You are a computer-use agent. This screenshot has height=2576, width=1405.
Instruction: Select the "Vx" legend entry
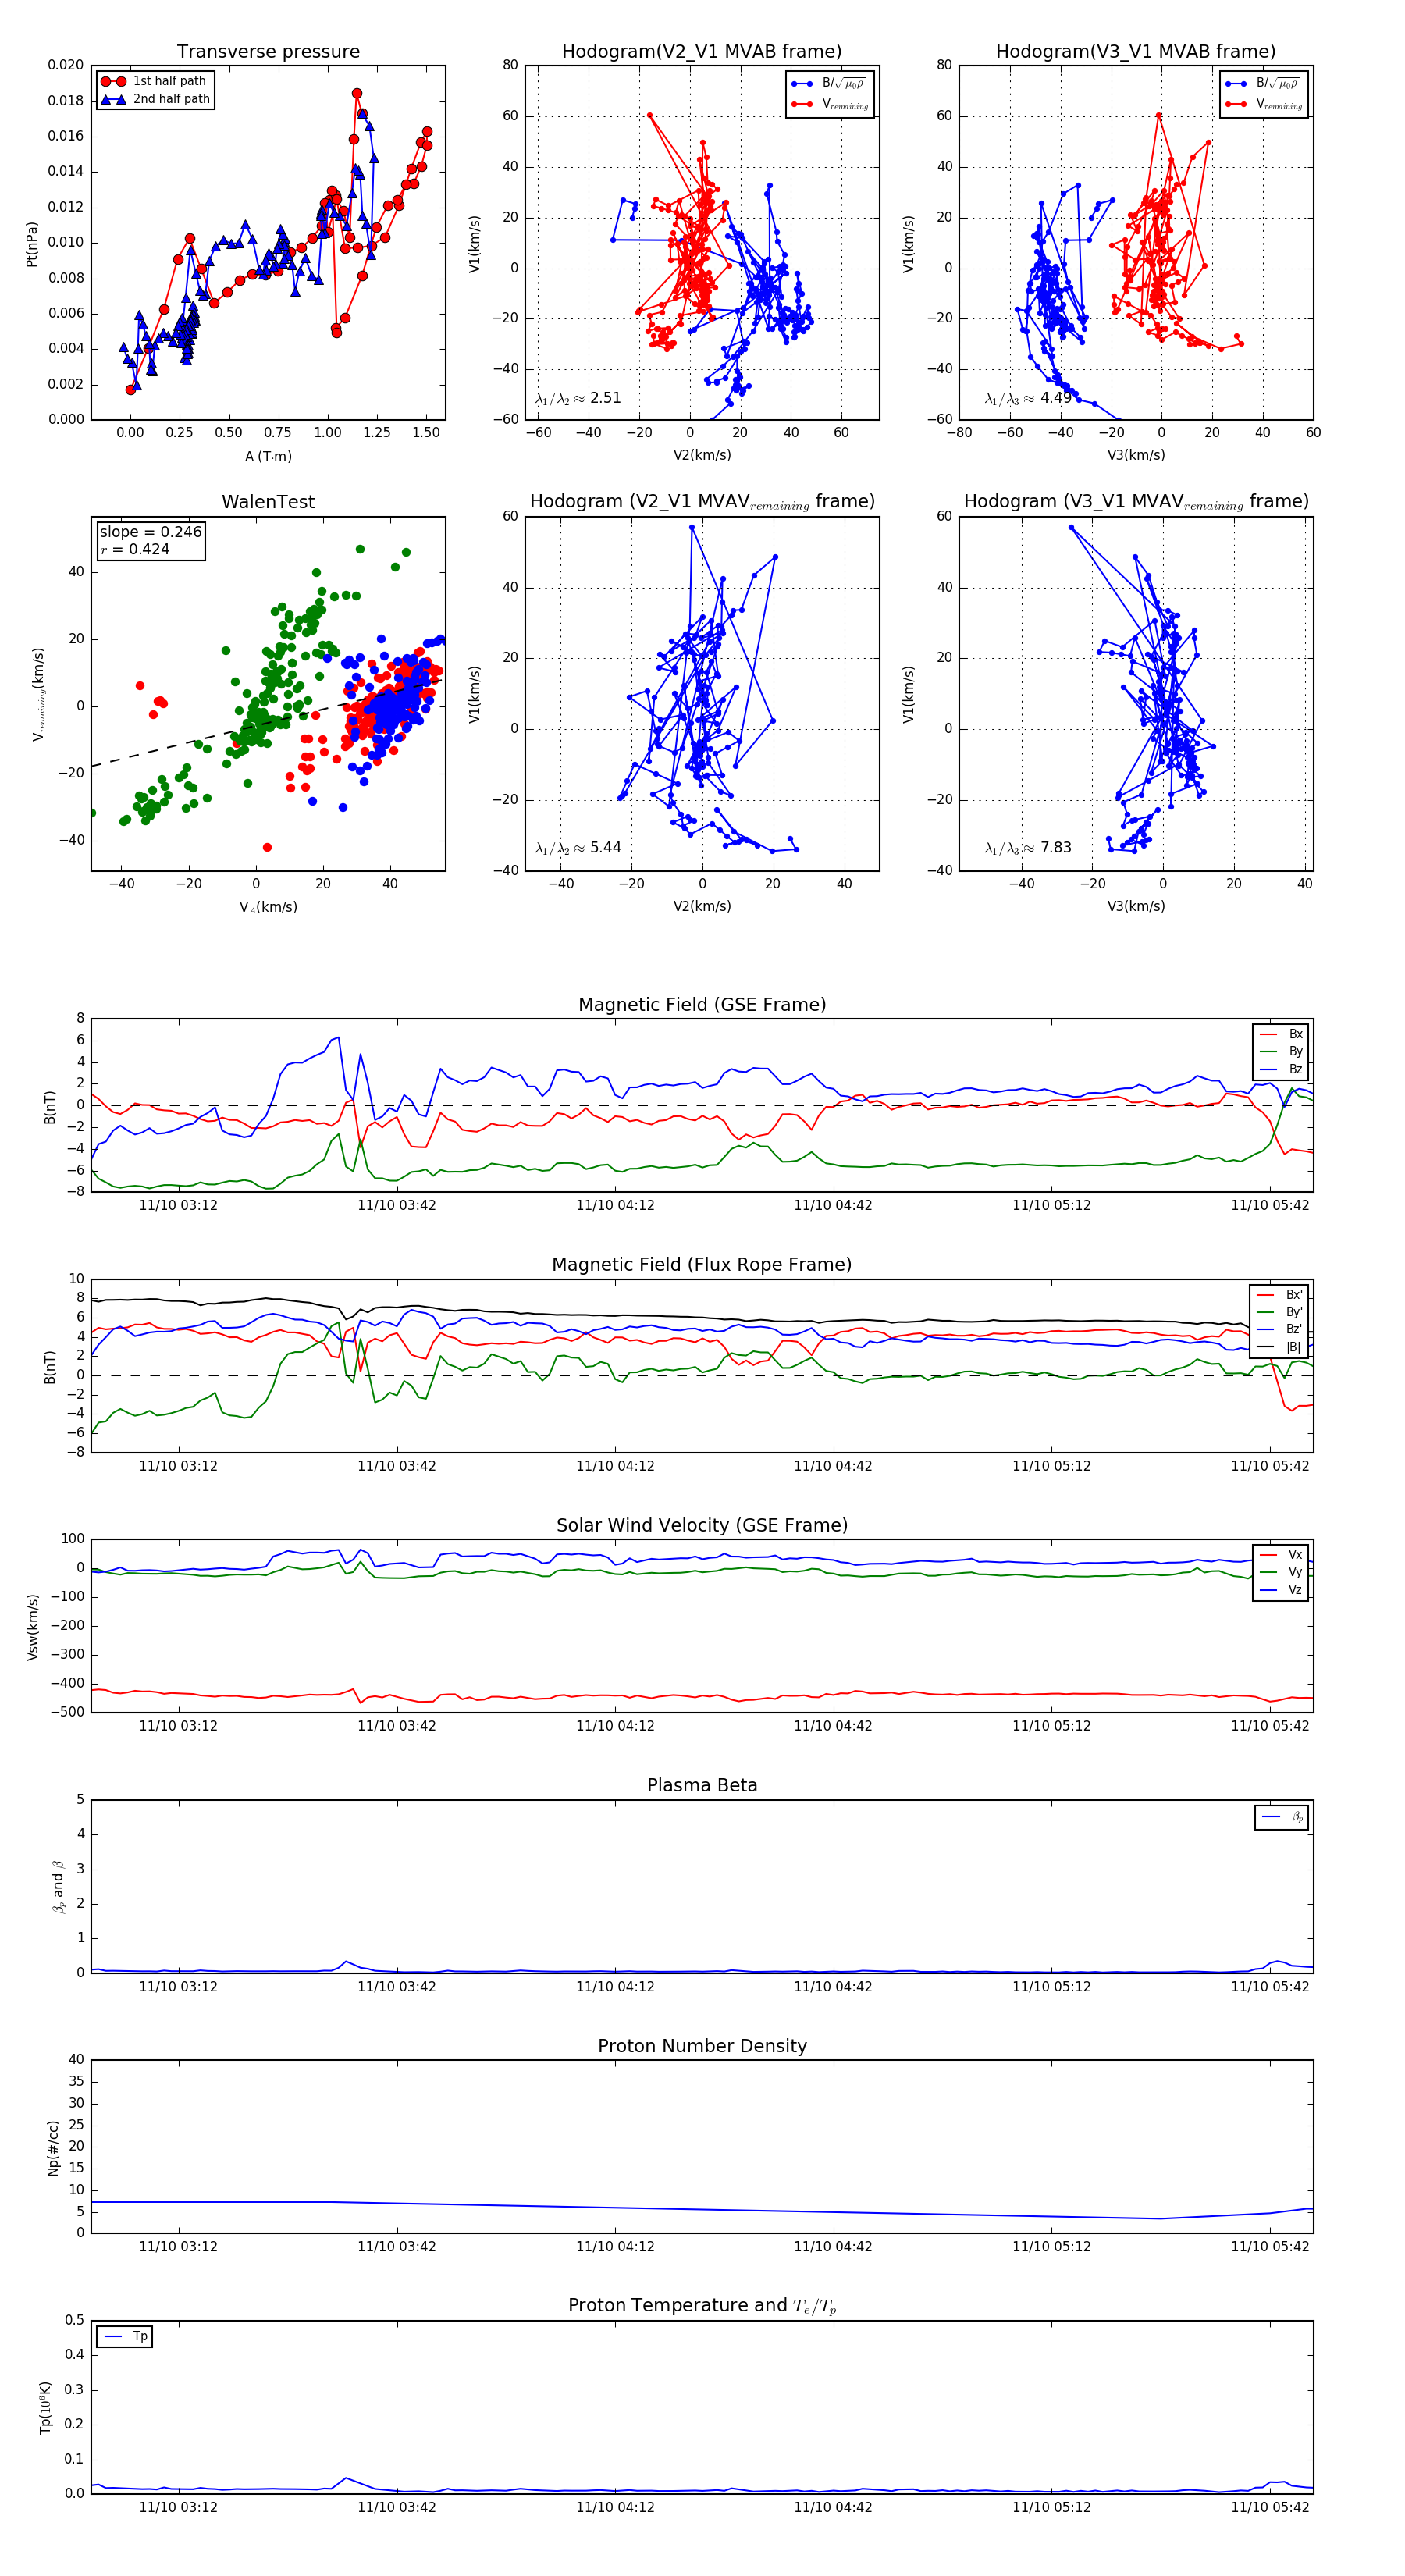point(1282,1555)
